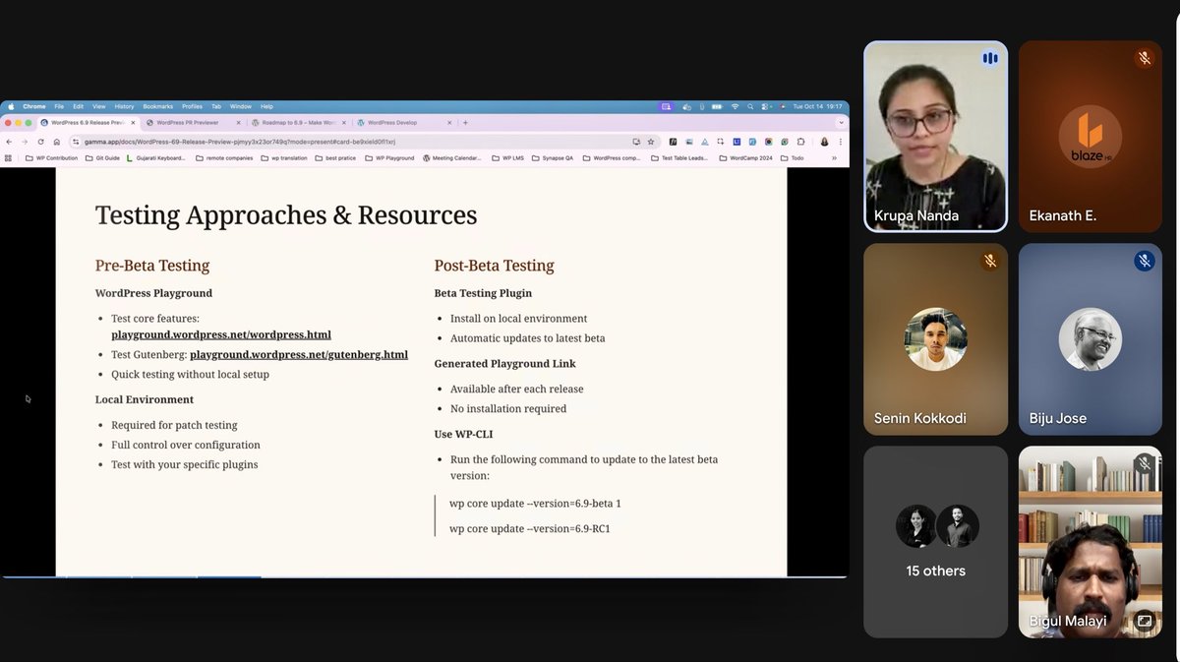Click picture-in-picture icon on Bigul Malayi tile
The width and height of the screenshot is (1180, 662).
tap(1145, 621)
